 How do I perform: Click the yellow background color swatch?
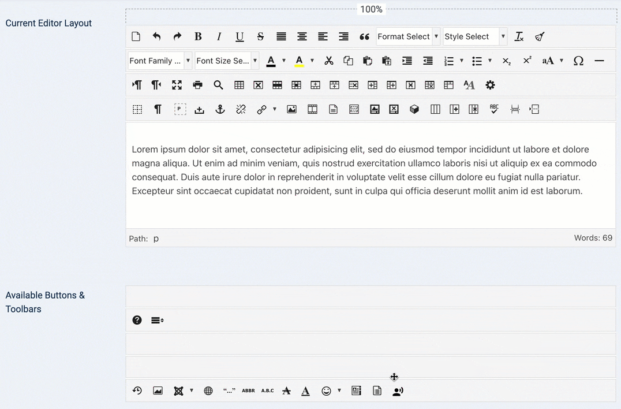click(299, 61)
